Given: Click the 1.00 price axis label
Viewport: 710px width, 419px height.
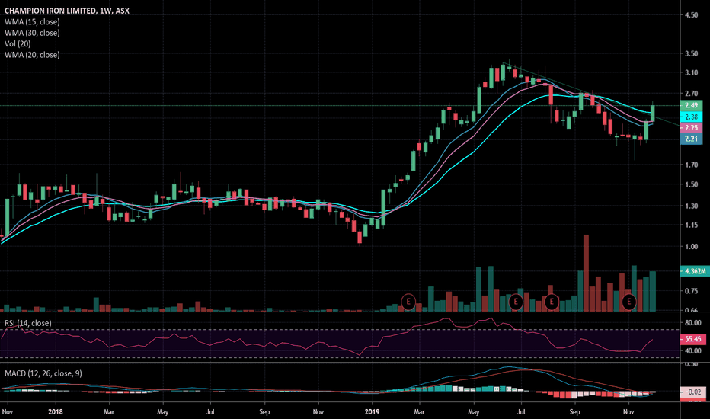Looking at the screenshot, I should 692,247.
